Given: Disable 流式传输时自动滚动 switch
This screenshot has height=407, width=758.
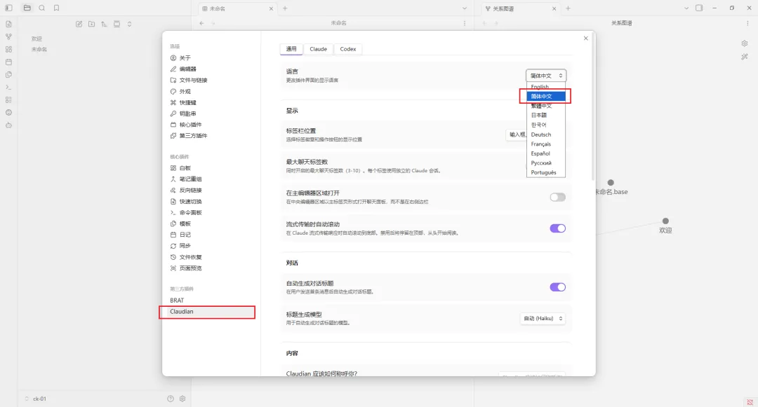Looking at the screenshot, I should (x=557, y=228).
